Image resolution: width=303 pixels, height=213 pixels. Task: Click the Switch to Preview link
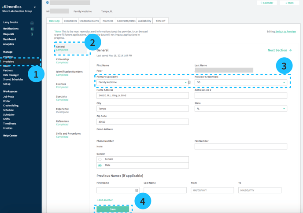pyautogui.click(x=286, y=32)
